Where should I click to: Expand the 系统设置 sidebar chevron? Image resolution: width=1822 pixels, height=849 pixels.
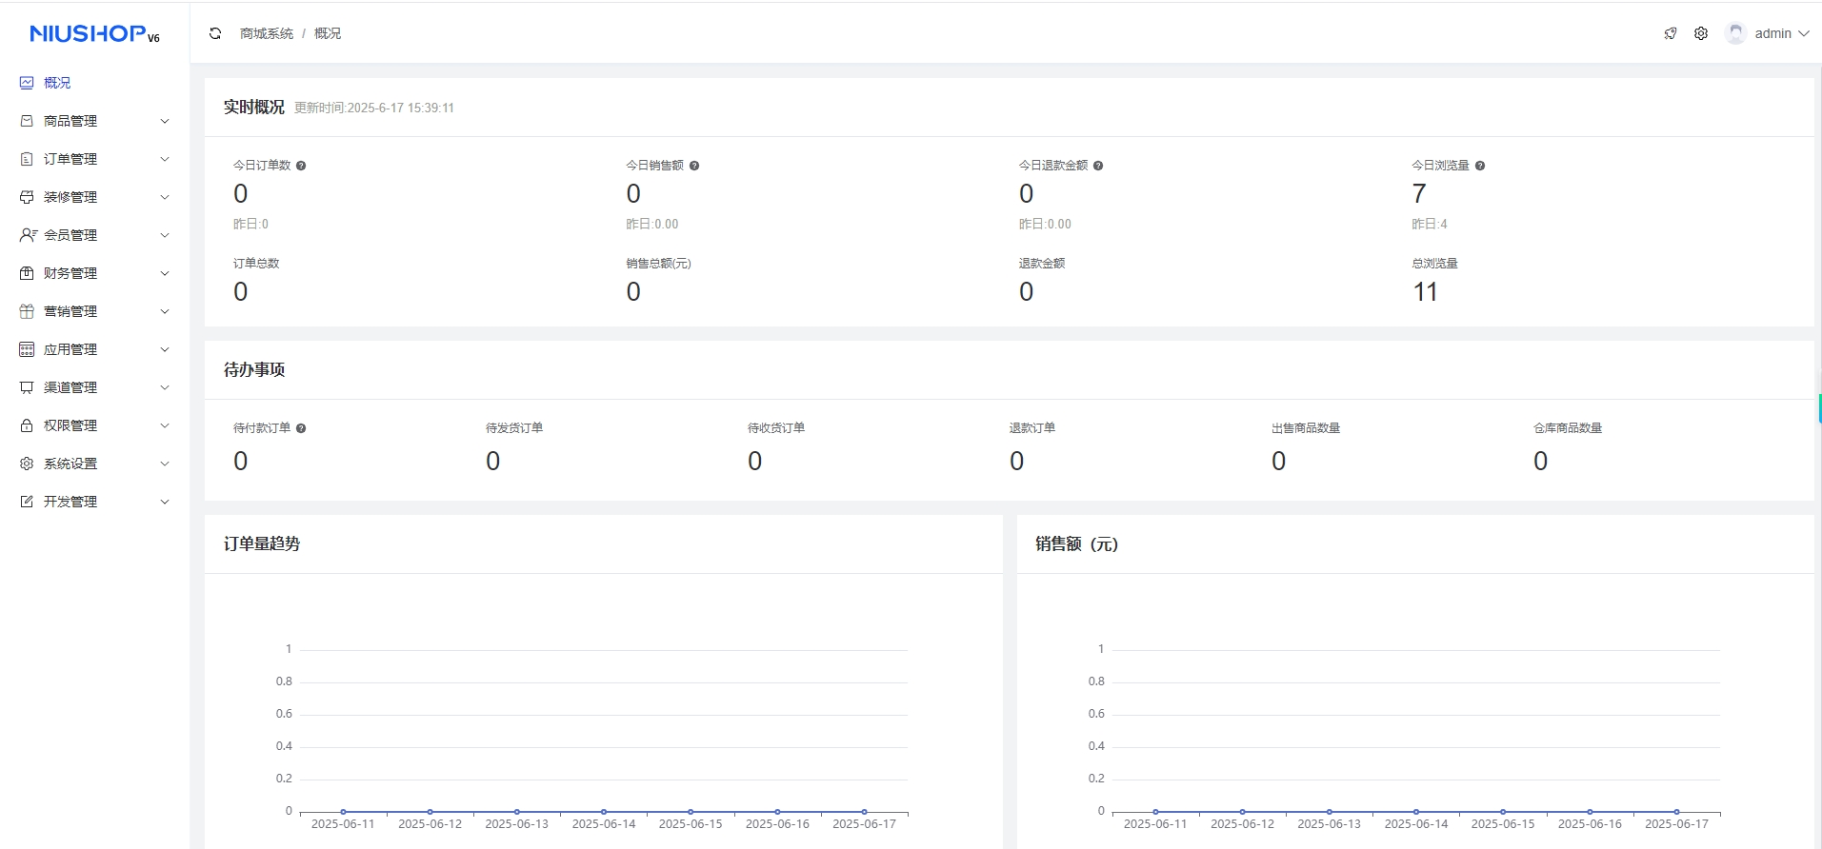pyautogui.click(x=165, y=464)
